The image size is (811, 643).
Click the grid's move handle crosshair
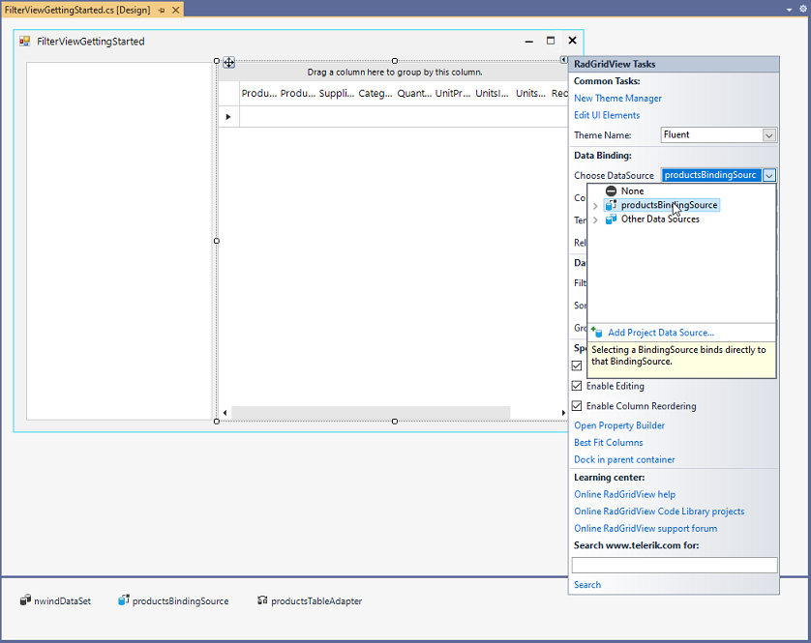(228, 62)
